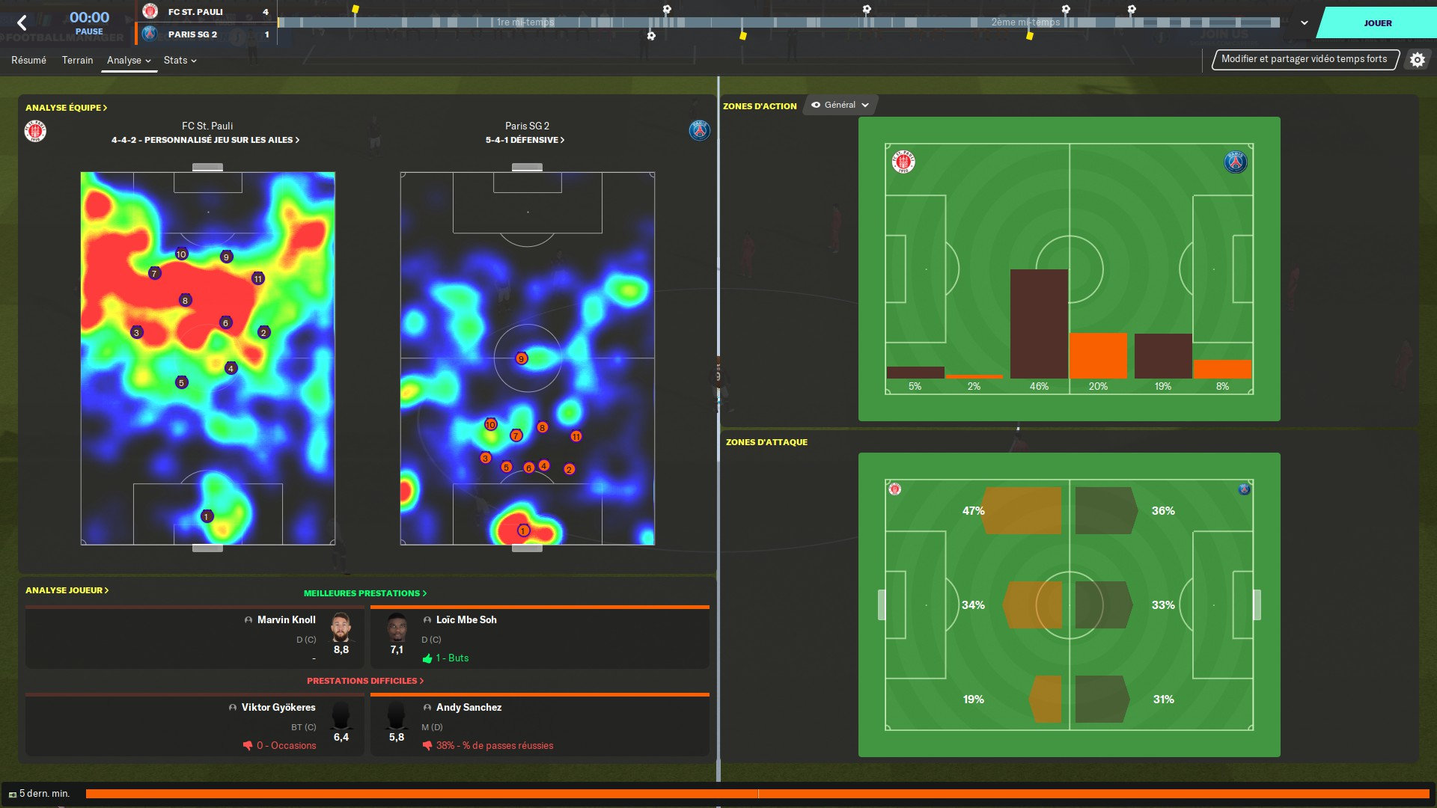The height and width of the screenshot is (808, 1437).
Task: Click the back arrow icon
Action: (x=22, y=23)
